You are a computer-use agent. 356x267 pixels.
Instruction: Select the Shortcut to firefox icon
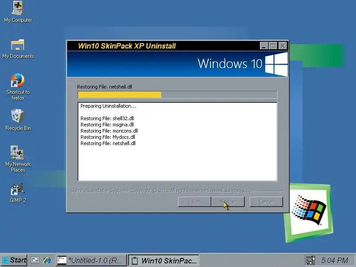18,87
